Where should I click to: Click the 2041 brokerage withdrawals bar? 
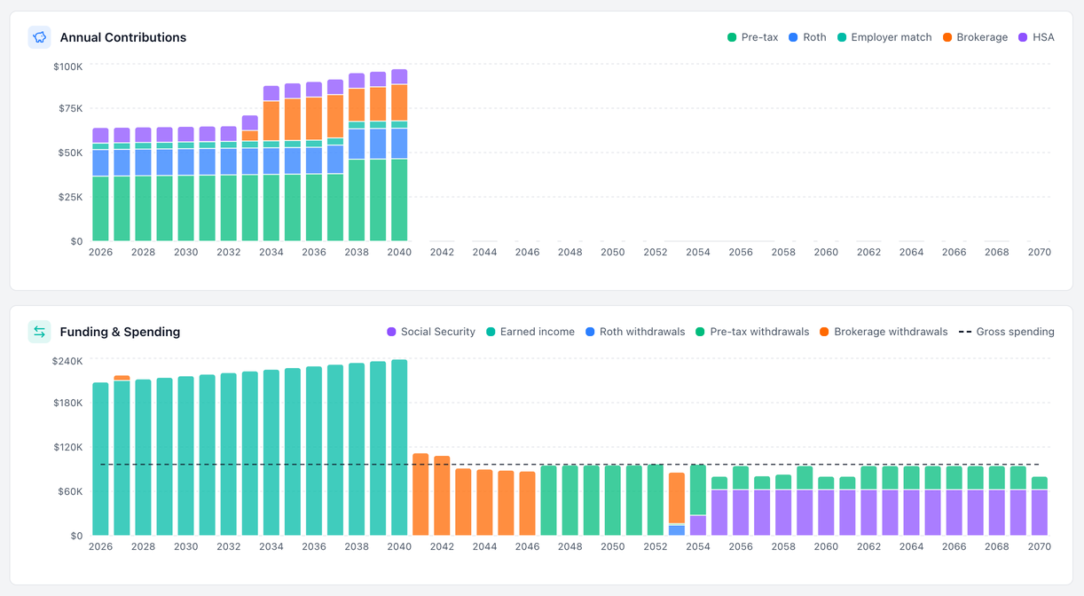[420, 495]
